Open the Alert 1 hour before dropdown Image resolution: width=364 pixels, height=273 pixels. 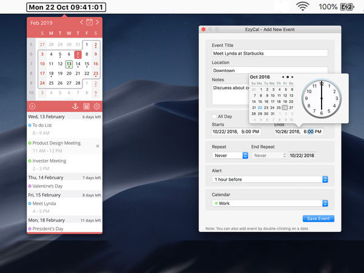coord(270,179)
